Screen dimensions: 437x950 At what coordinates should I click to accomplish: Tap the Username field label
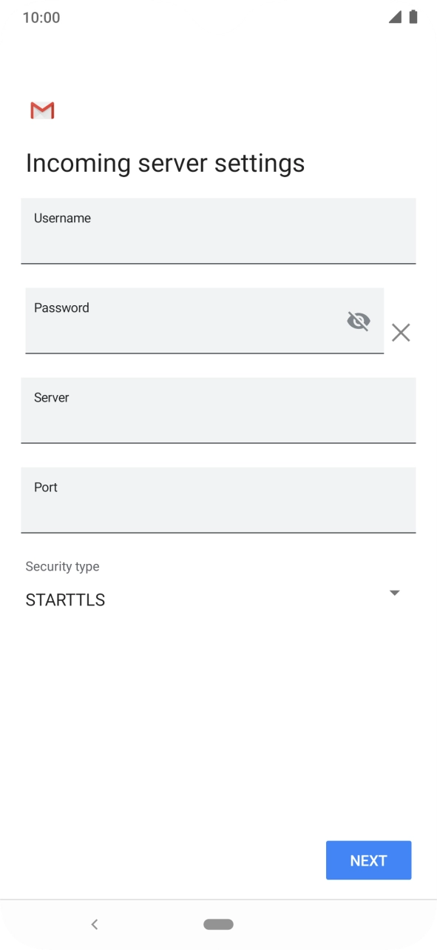62,218
